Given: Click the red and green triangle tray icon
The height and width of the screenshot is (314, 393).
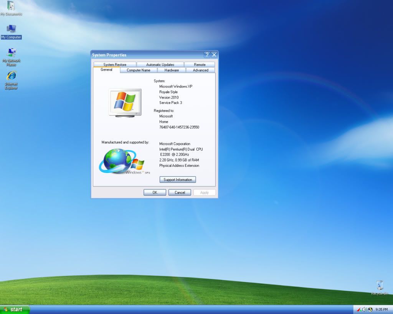Looking at the screenshot, I should coord(359,309).
